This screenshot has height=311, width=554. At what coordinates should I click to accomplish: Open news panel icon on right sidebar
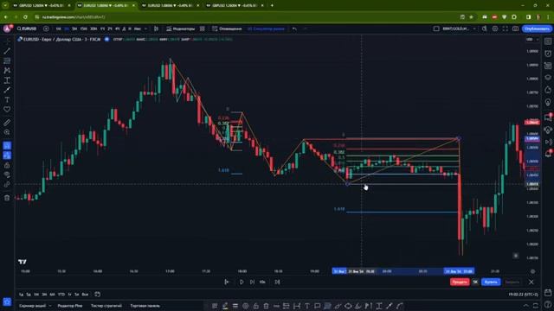coord(548,66)
